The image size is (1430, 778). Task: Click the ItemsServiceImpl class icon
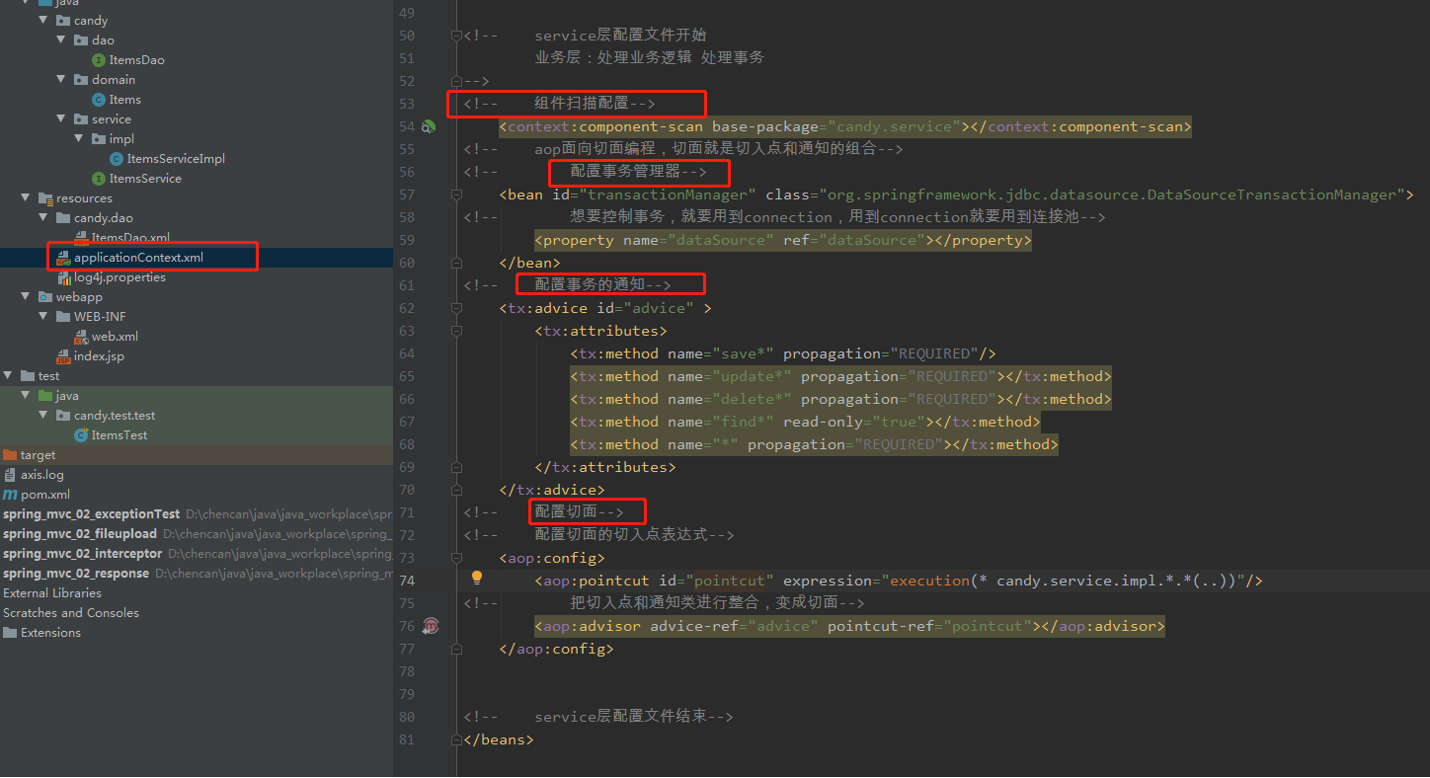coord(117,159)
